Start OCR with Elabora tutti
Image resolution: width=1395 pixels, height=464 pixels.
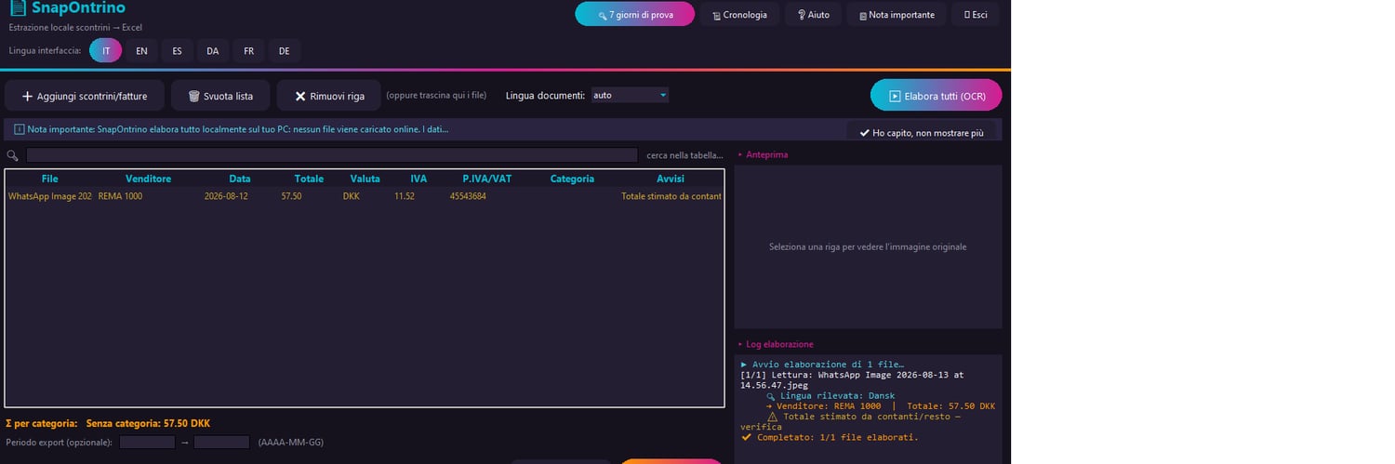(936, 96)
